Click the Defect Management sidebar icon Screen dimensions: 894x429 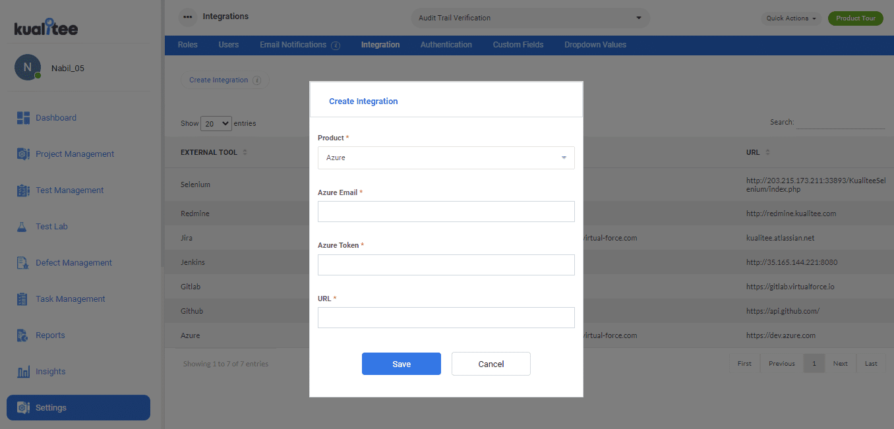point(23,263)
